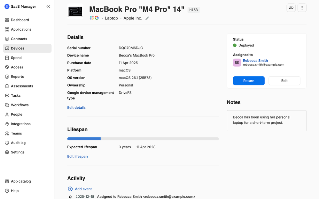Collapse the sidebar with double chevron
The width and height of the screenshot is (319, 199).
pyautogui.click(x=48, y=6)
